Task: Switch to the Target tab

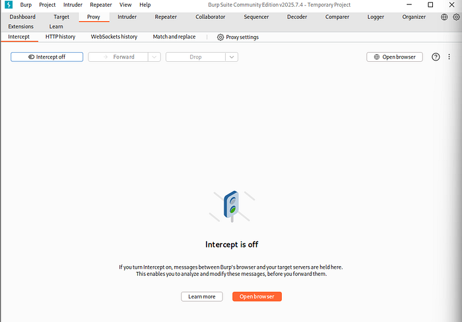Action: pyautogui.click(x=61, y=16)
